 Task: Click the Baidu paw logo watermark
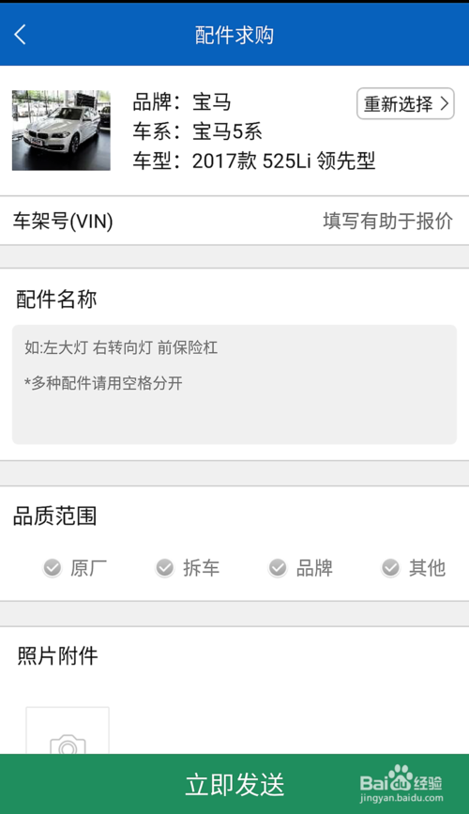(x=400, y=776)
